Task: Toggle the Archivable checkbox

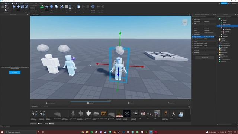Action: click(205, 50)
